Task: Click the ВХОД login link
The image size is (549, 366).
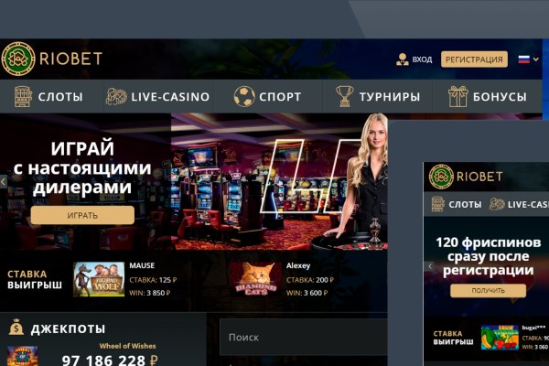Action: tap(422, 59)
